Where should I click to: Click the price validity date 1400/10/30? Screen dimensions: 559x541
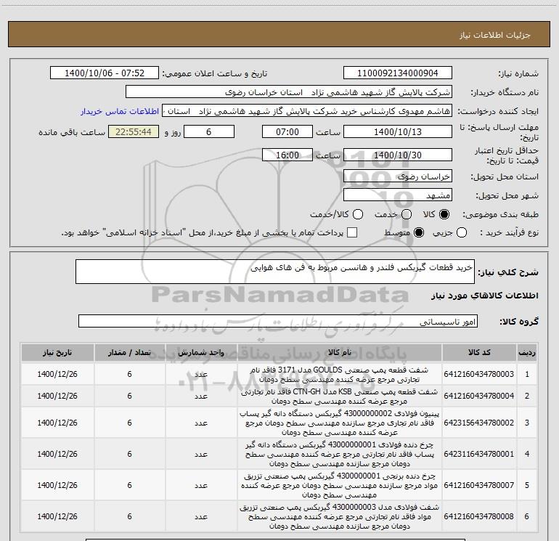pyautogui.click(x=397, y=155)
